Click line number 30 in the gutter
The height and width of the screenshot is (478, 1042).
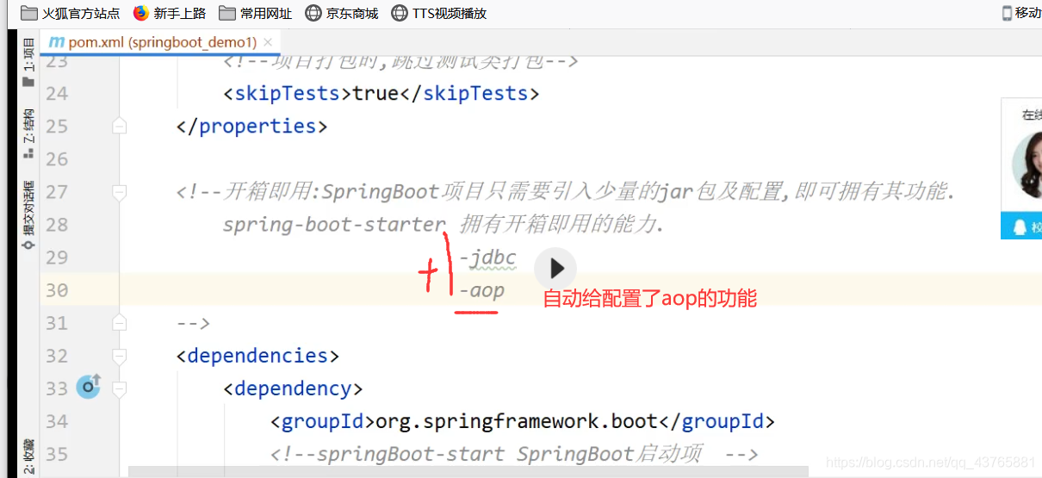tap(57, 290)
